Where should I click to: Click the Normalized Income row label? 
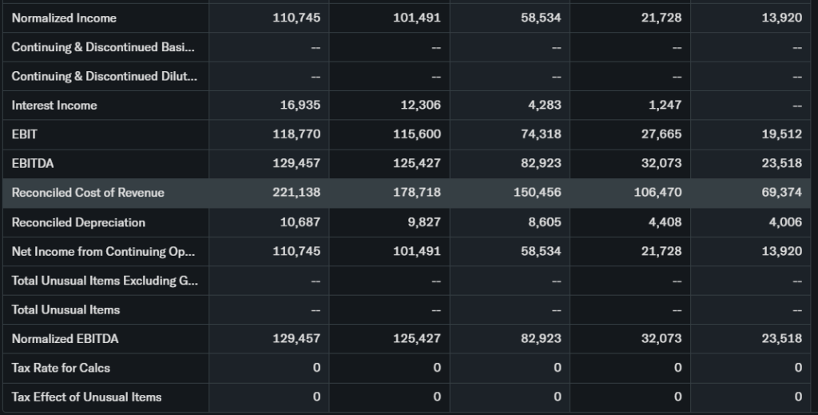point(64,18)
